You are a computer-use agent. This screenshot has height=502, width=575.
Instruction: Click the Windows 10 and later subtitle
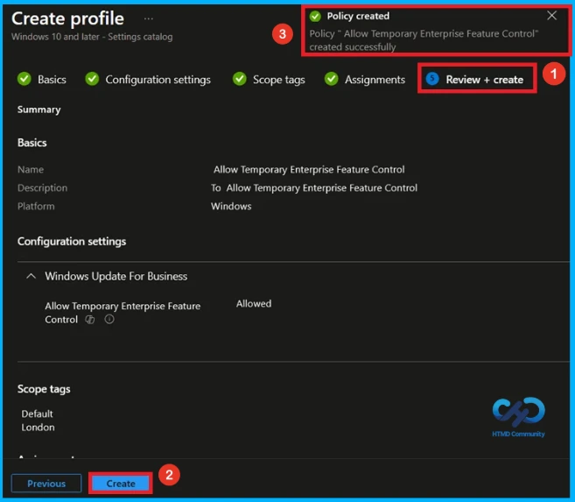click(92, 37)
